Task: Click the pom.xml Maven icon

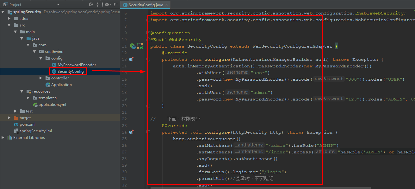Action: coord(16,124)
